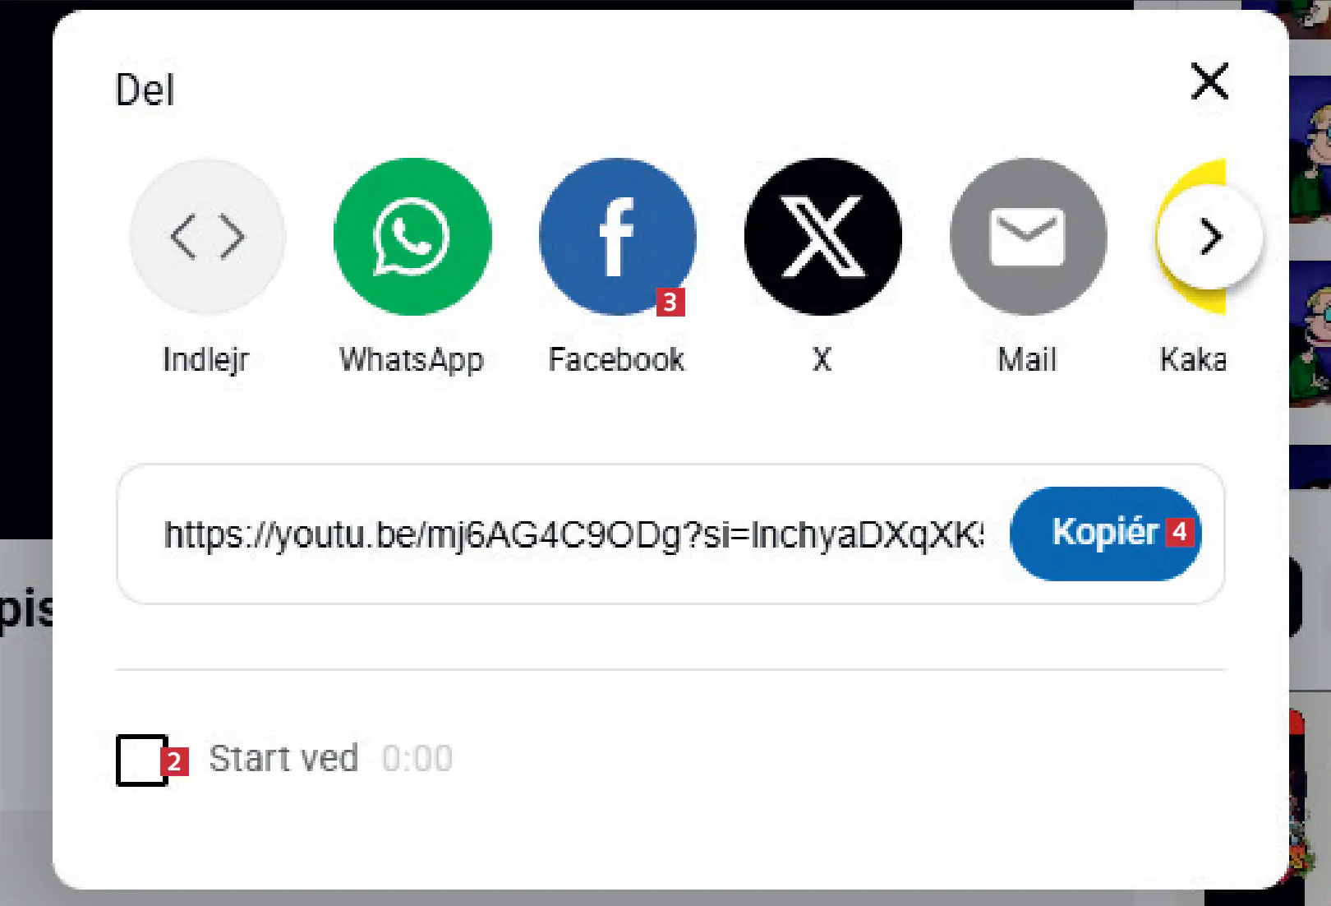The image size is (1331, 906).
Task: Share to Facebook using the blue icon
Action: [x=618, y=237]
